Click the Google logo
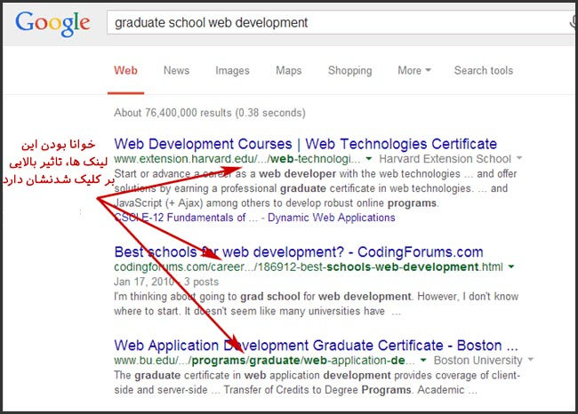578x414 pixels. point(52,24)
